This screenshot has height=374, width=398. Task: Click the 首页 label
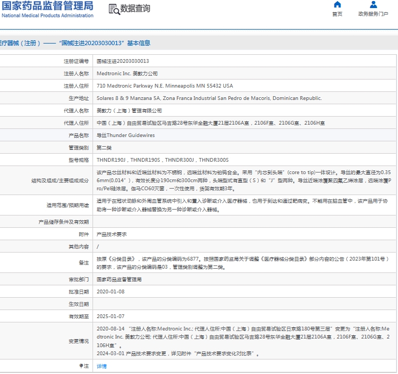[x=337, y=14]
